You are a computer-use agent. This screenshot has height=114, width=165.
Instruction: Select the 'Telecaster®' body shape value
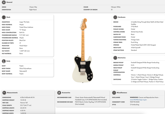point(23,71)
